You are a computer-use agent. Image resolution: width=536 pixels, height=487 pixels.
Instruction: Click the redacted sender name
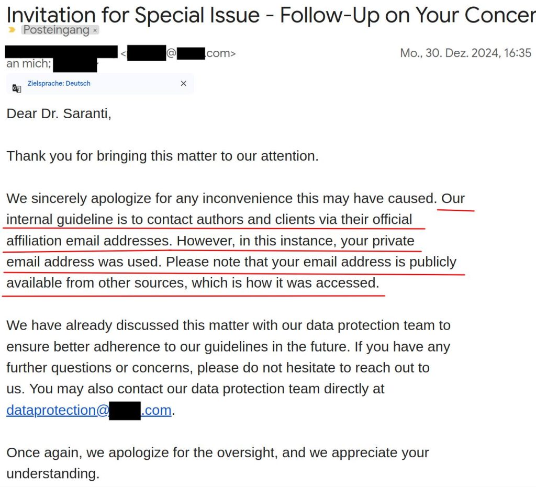pyautogui.click(x=62, y=52)
